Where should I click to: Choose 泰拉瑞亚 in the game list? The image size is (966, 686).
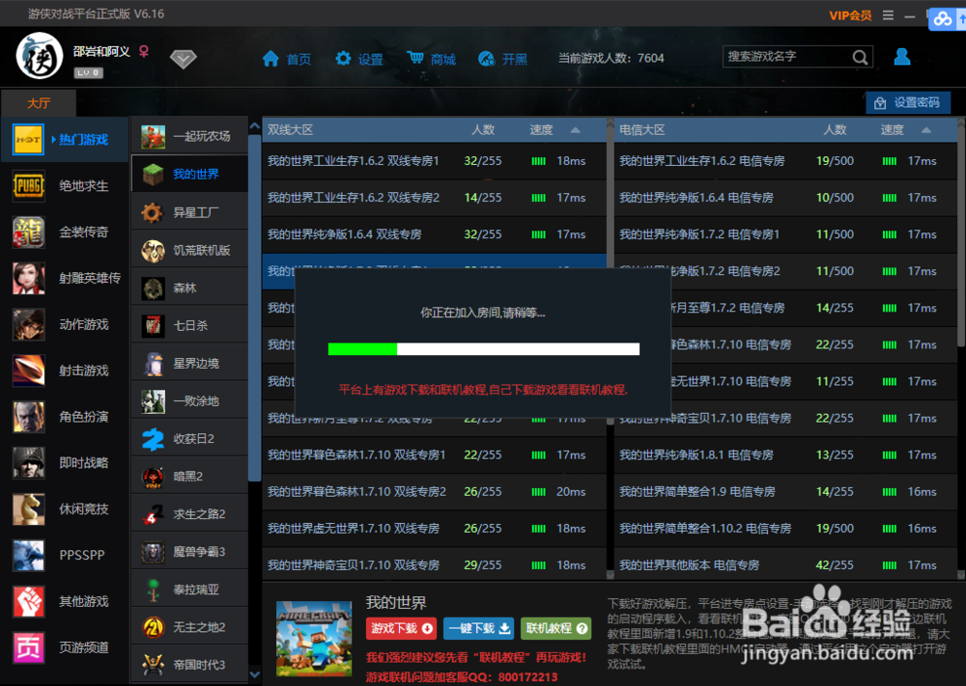(189, 590)
